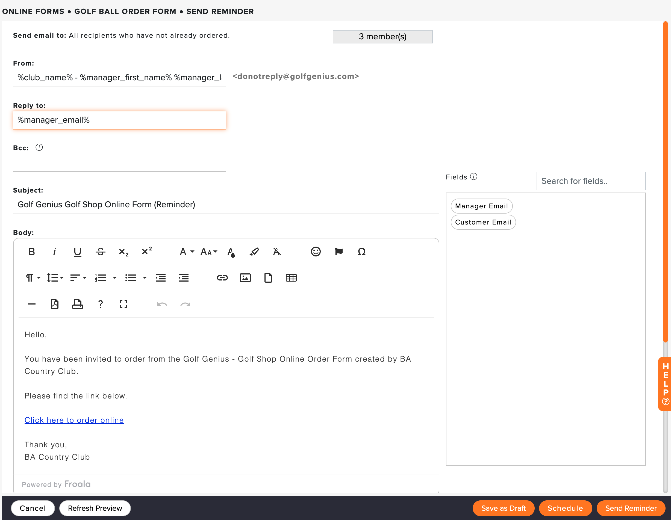Increase paragraph indent
671x520 pixels.
coord(184,278)
